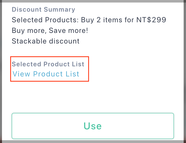Image resolution: width=186 pixels, height=143 pixels.
Task: Open the View Product List link
Action: (x=46, y=74)
